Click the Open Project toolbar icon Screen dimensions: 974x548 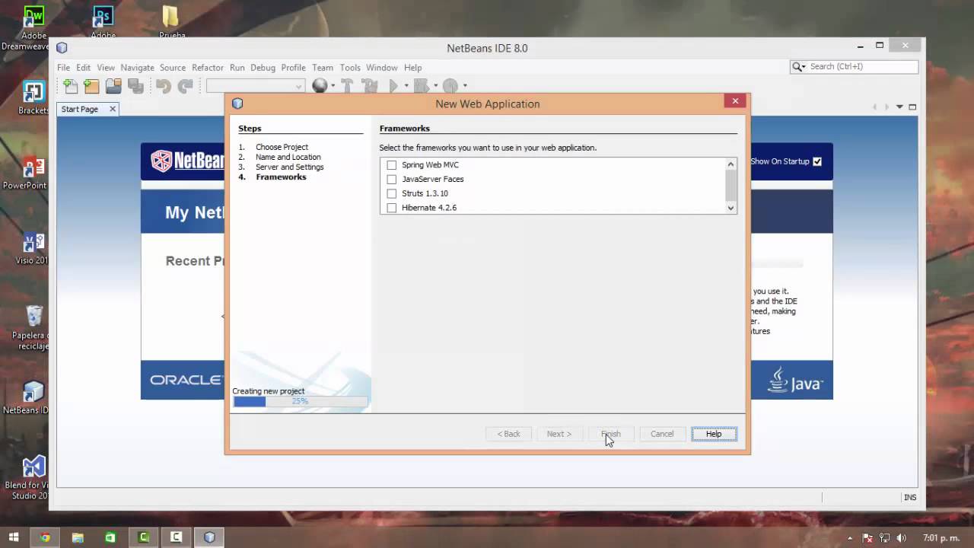pos(113,86)
